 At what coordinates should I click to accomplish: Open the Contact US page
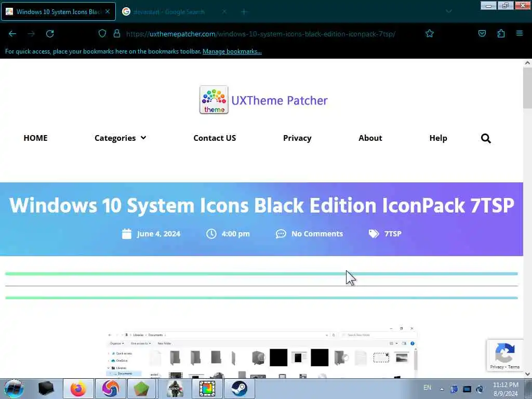(215, 138)
